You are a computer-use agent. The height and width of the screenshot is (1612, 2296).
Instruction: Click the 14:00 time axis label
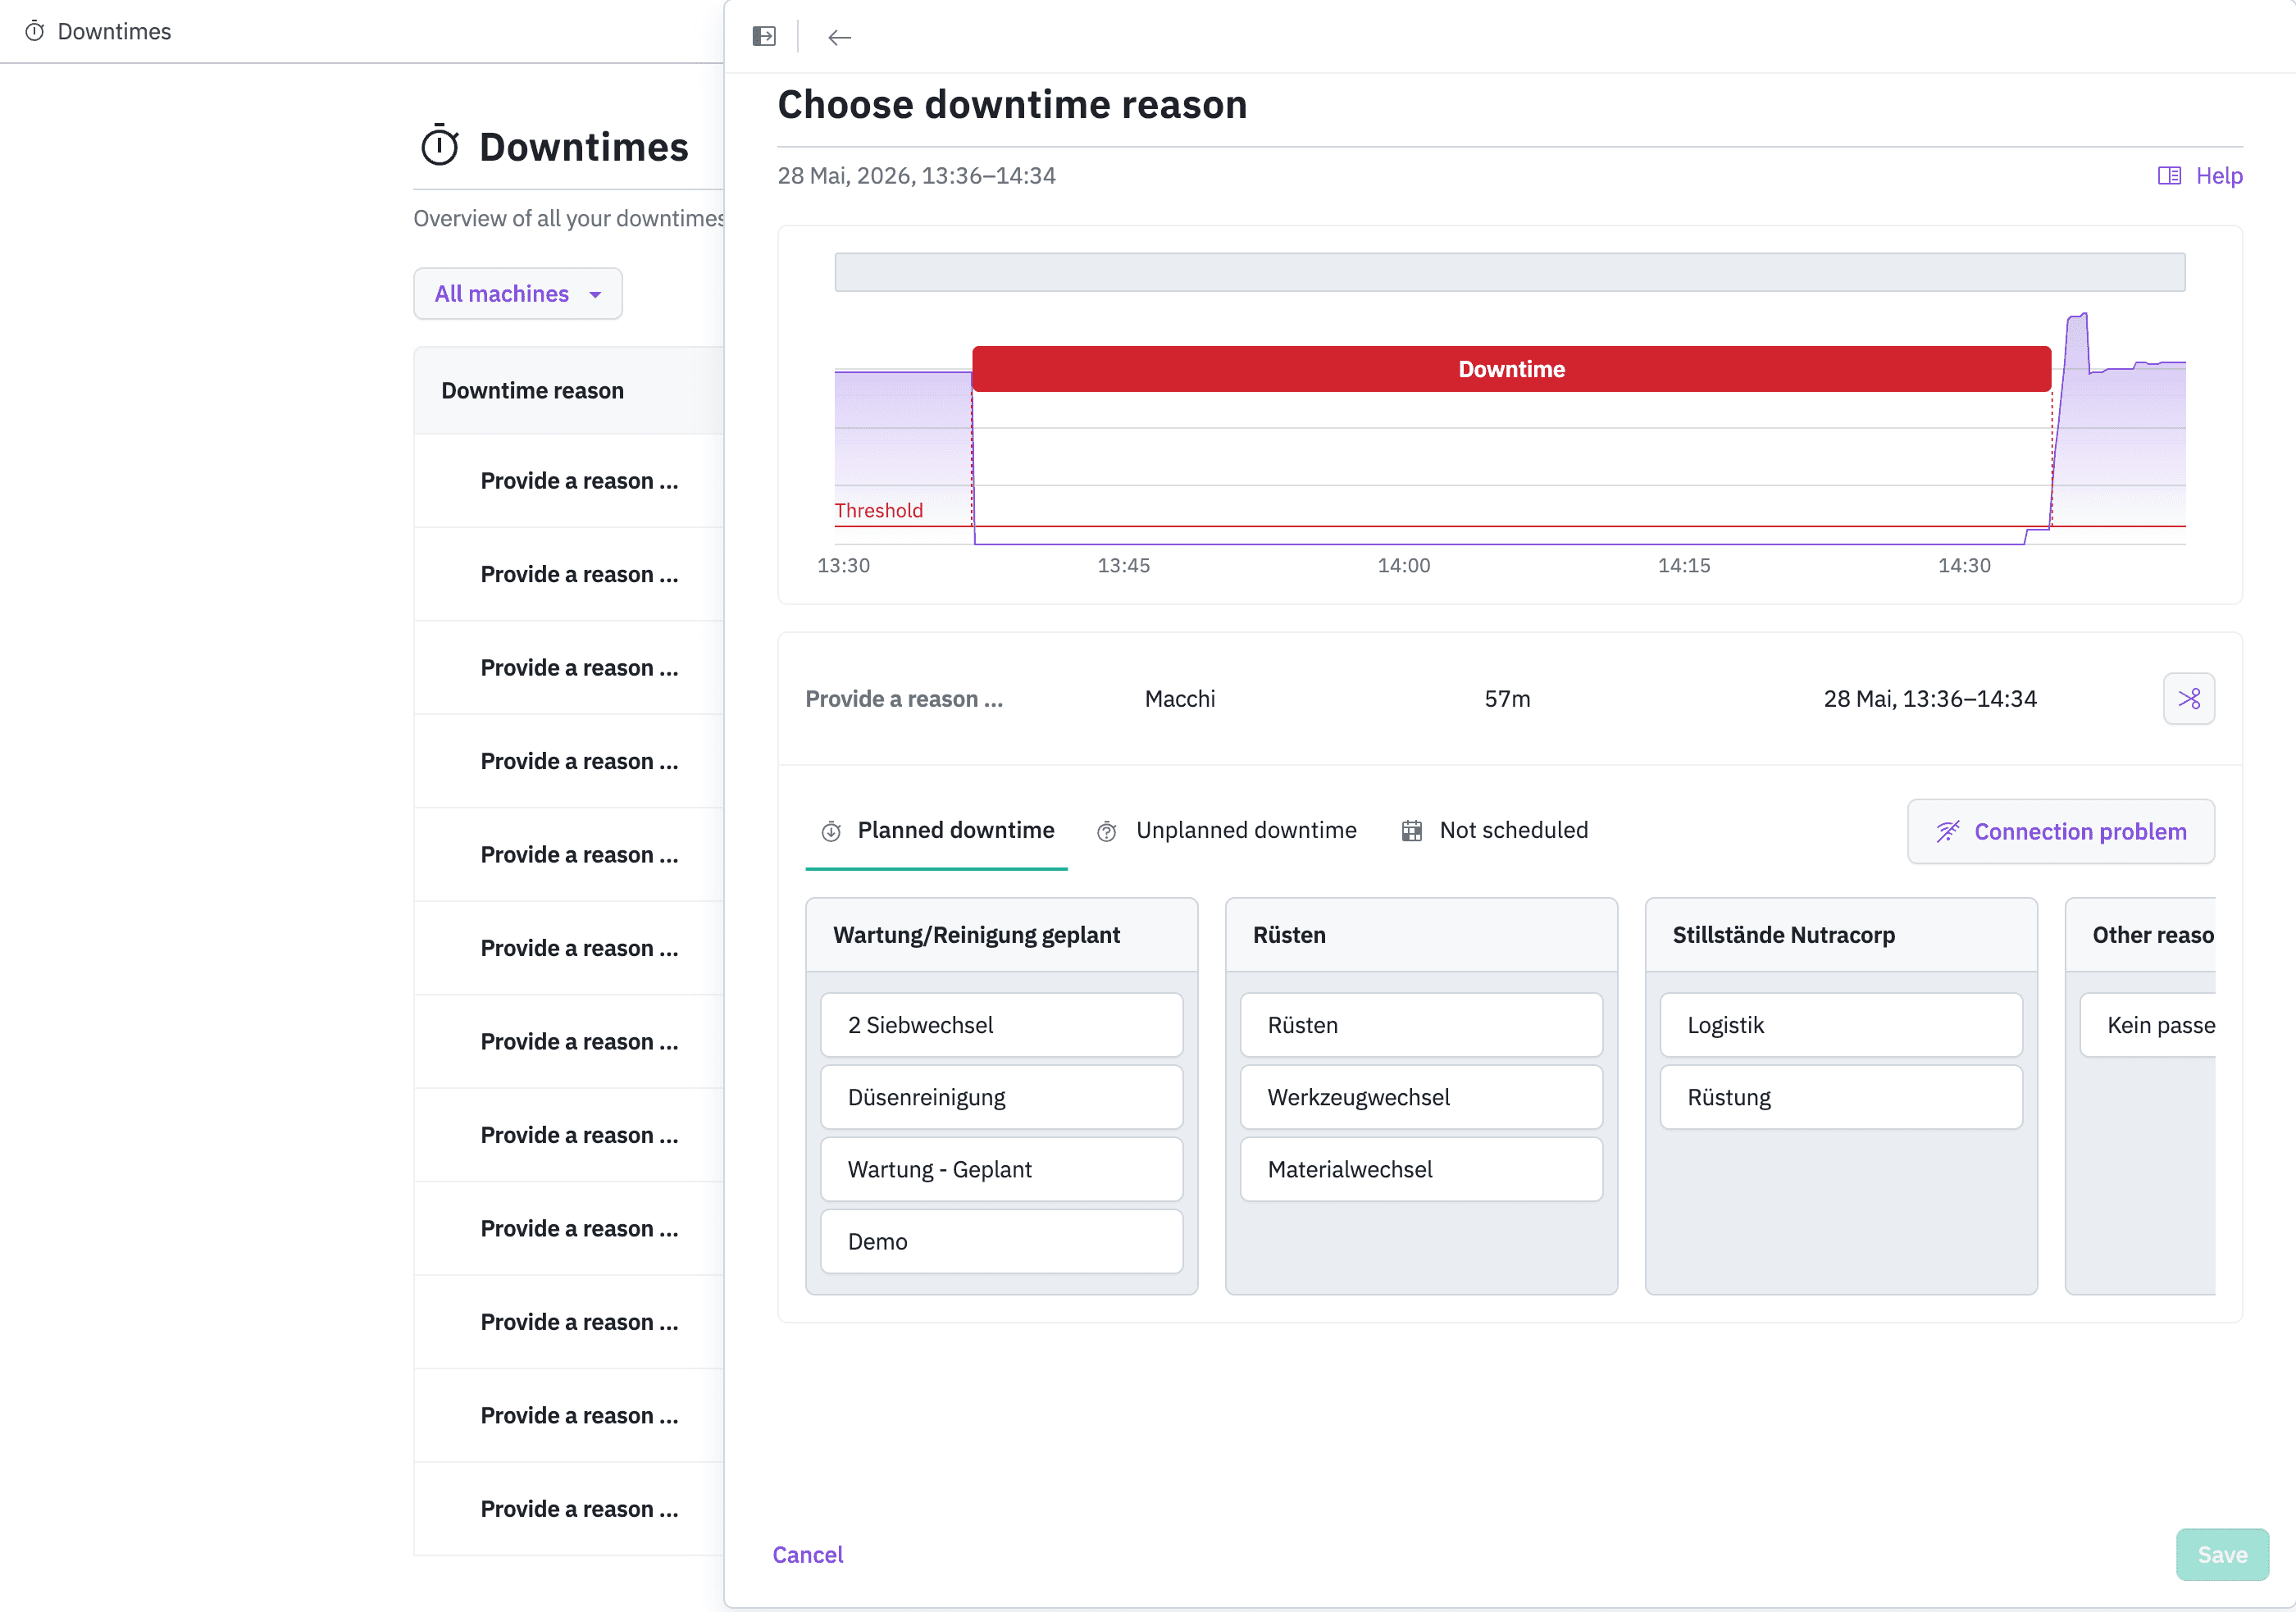point(1404,566)
